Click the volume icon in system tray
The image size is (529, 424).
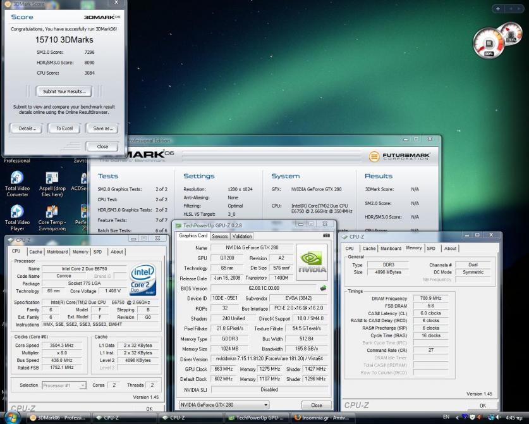(x=498, y=418)
